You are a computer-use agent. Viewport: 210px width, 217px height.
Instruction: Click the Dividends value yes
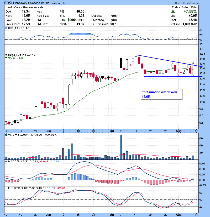pos(114,20)
